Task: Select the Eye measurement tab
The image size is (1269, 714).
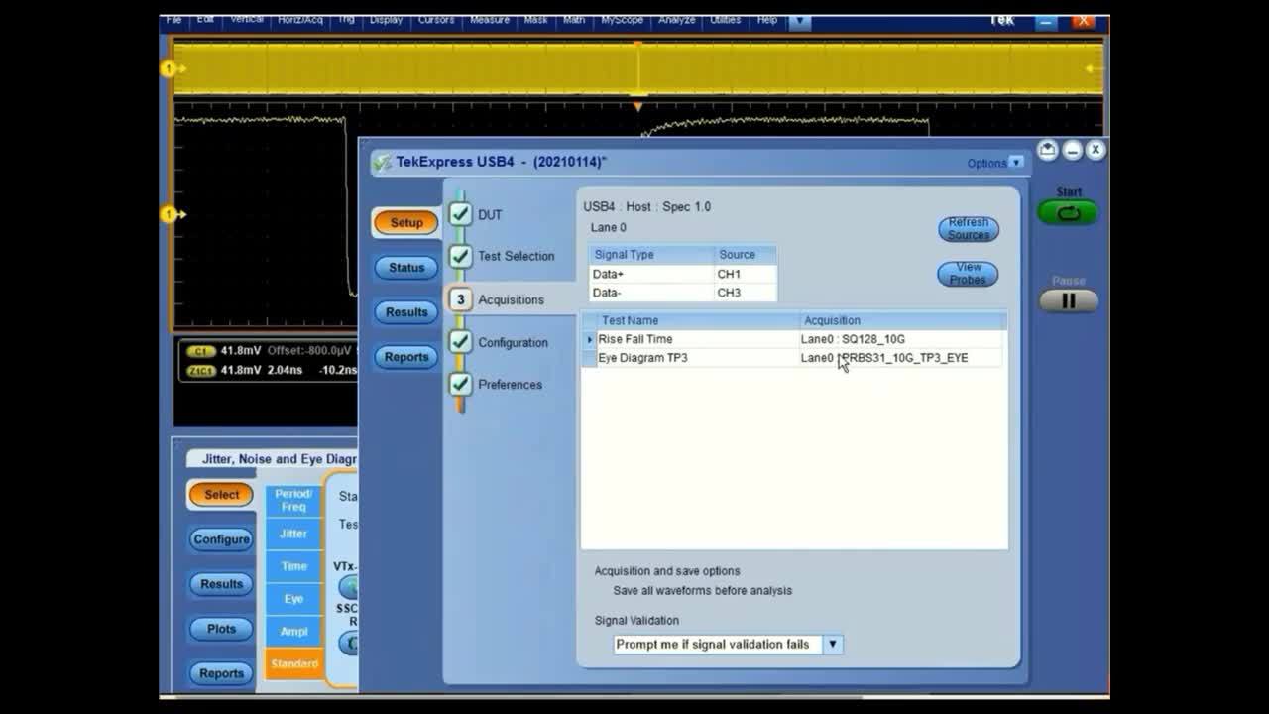Action: (293, 599)
